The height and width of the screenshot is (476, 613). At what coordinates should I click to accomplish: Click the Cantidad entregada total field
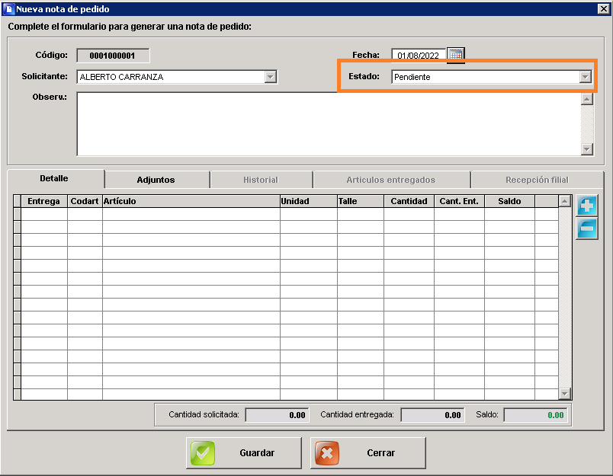[x=433, y=415]
